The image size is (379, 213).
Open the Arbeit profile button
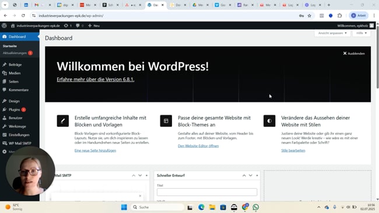[x=359, y=16]
